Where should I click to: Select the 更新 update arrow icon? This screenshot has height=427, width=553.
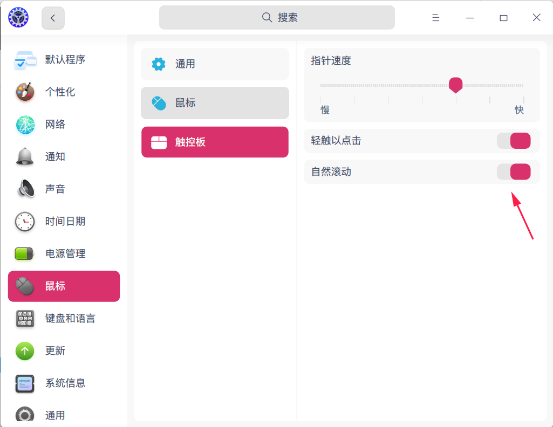[24, 350]
